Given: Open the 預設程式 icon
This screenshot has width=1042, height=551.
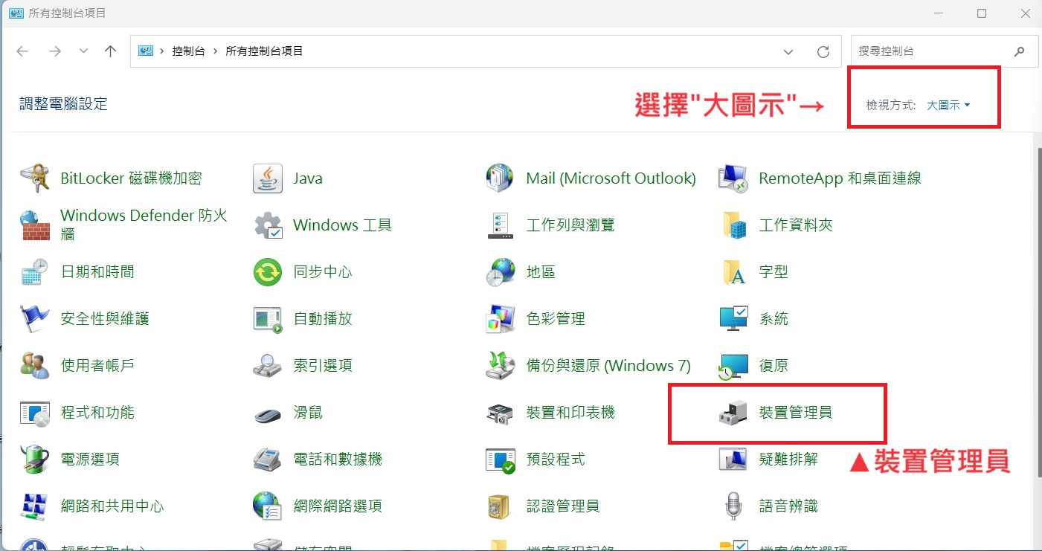Looking at the screenshot, I should click(500, 460).
